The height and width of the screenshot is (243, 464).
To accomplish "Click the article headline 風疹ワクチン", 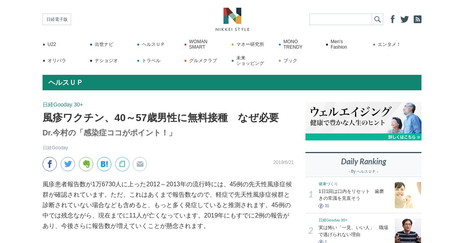I will [x=160, y=118].
